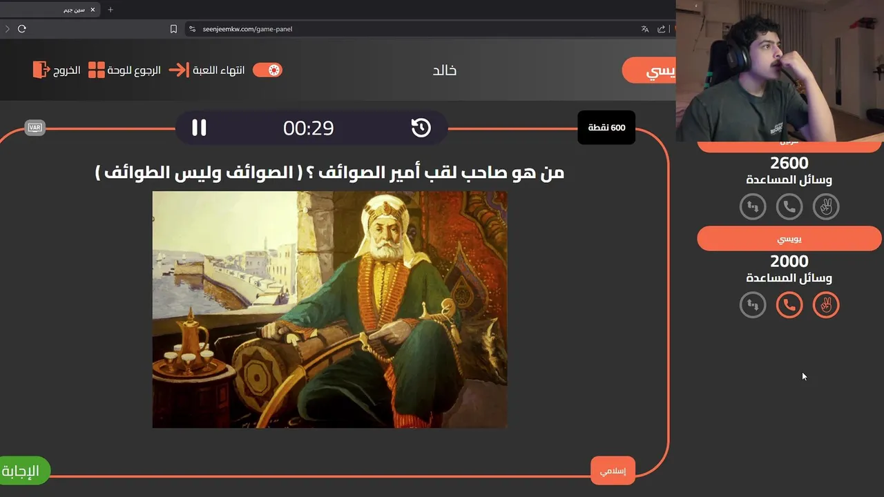Click يويسي team's وسائل المساعدة label

coord(789,277)
